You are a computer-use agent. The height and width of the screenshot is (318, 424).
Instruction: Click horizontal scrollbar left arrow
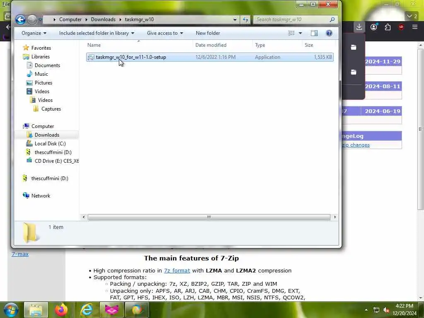coord(84,217)
